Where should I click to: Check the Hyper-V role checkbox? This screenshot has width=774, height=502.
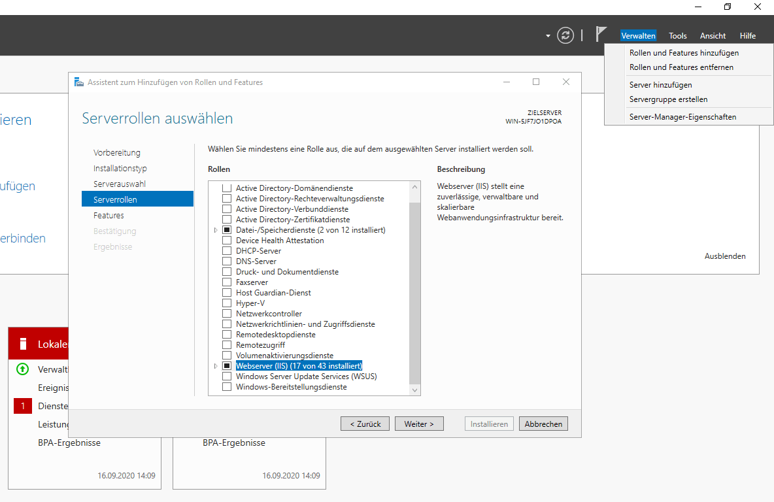click(x=227, y=303)
